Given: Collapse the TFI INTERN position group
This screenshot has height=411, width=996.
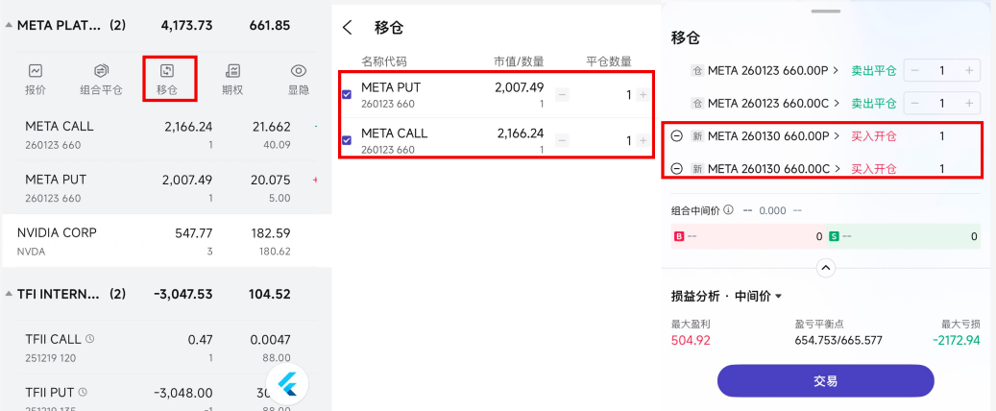Looking at the screenshot, I should 10,294.
